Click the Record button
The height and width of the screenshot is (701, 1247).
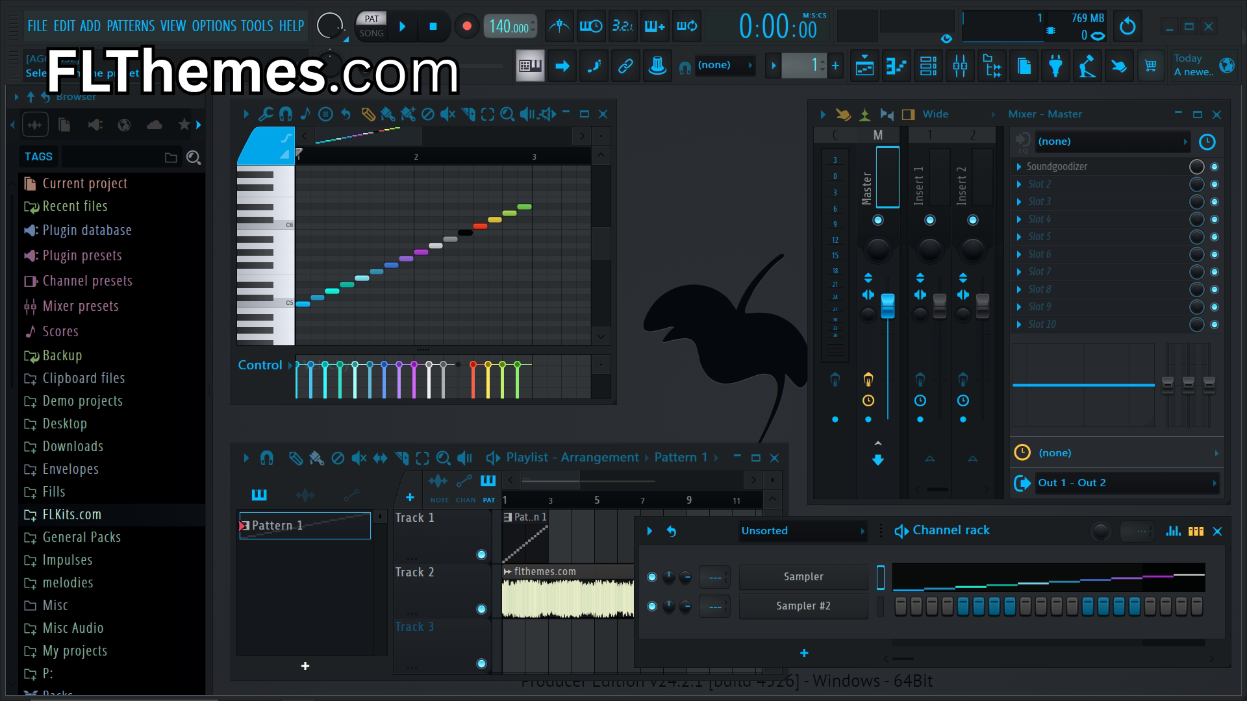466,27
